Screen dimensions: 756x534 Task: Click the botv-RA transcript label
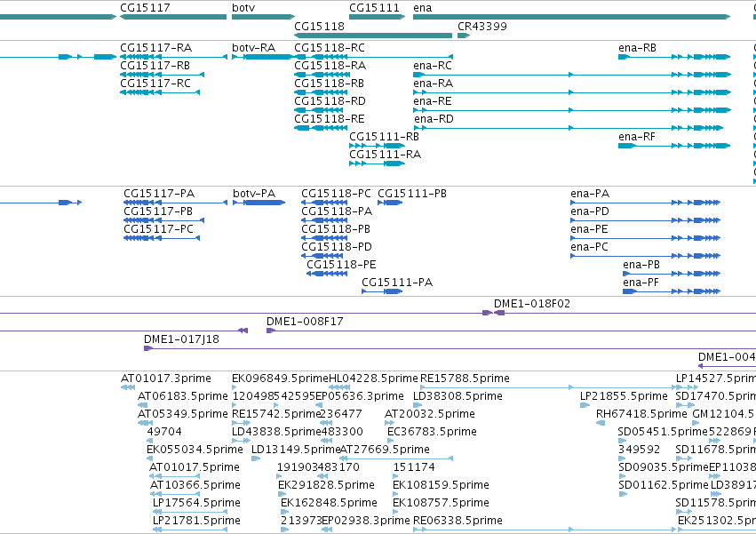click(253, 48)
